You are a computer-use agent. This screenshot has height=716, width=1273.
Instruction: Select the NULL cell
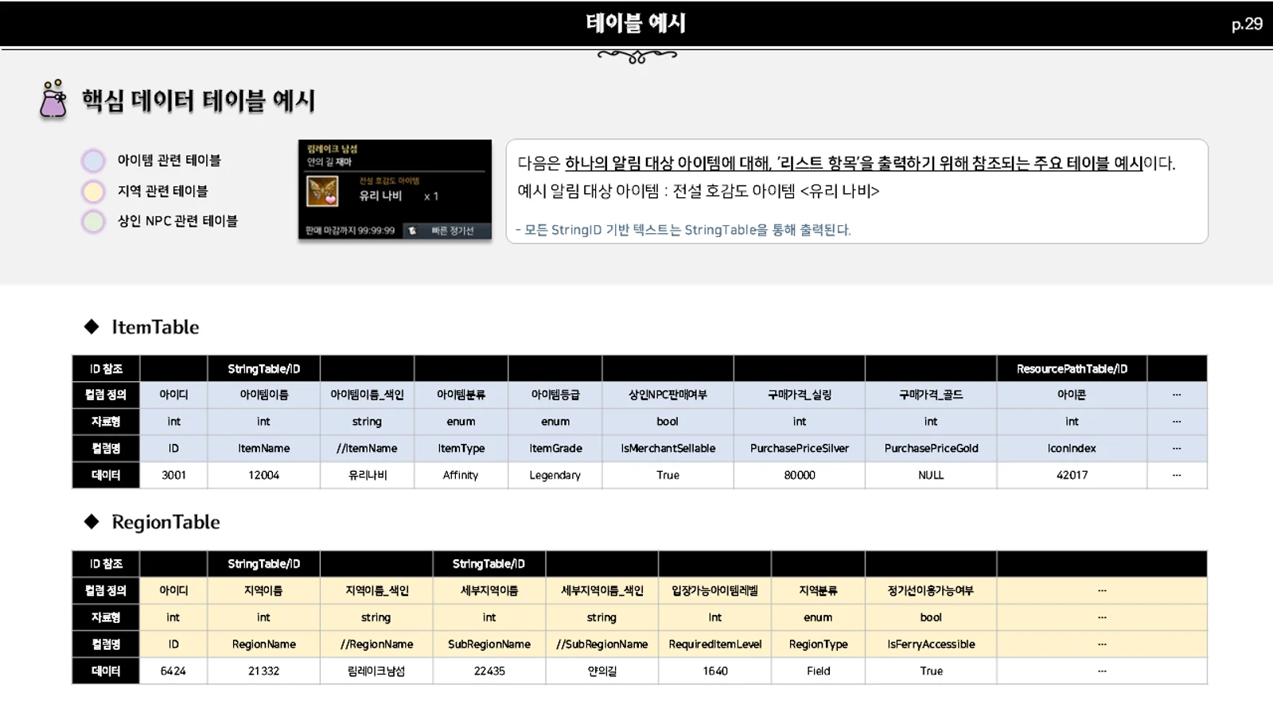coord(931,475)
